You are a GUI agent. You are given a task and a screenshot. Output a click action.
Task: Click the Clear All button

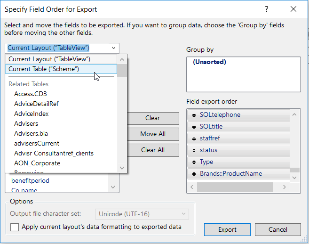(x=153, y=150)
